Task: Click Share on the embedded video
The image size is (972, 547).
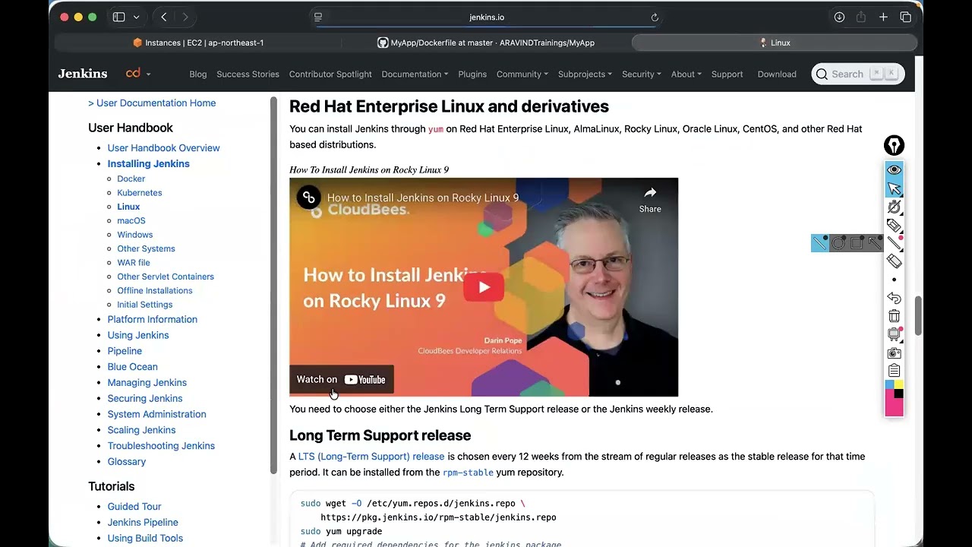Action: coord(650,200)
